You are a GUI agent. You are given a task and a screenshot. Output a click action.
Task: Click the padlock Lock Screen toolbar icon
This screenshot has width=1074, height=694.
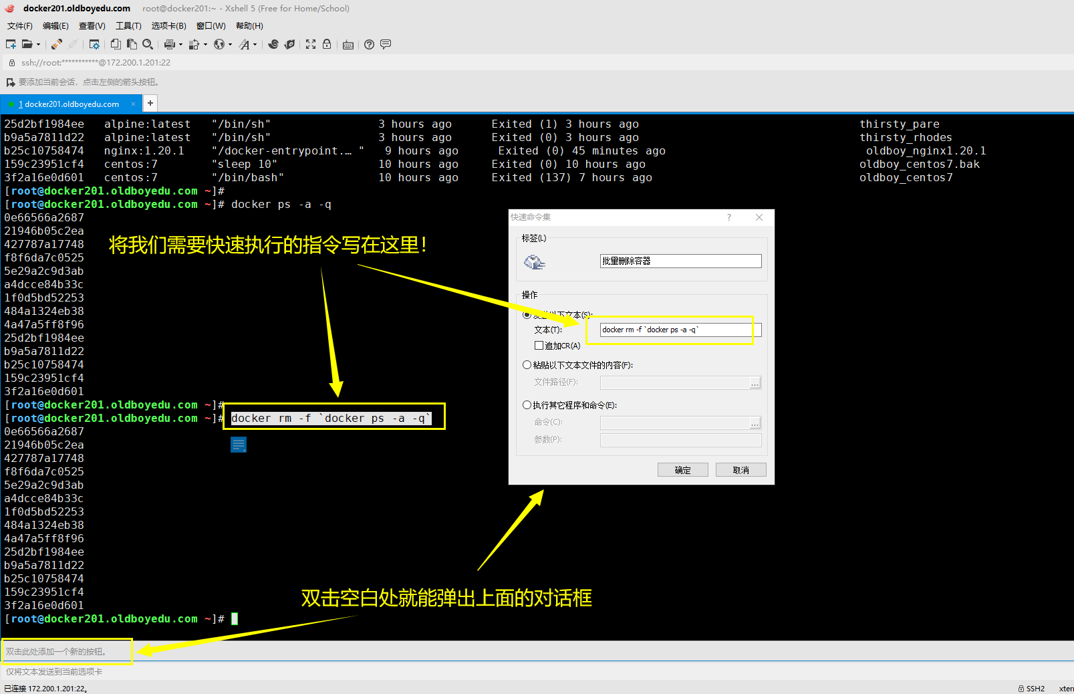coord(327,44)
